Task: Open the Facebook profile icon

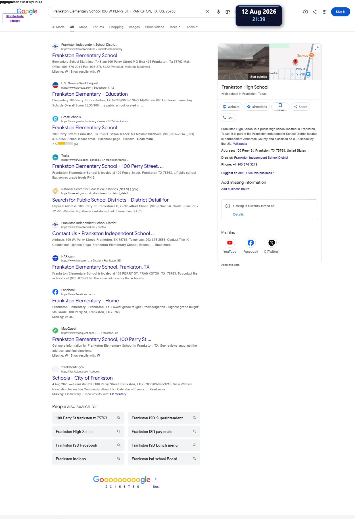Action: point(251,243)
